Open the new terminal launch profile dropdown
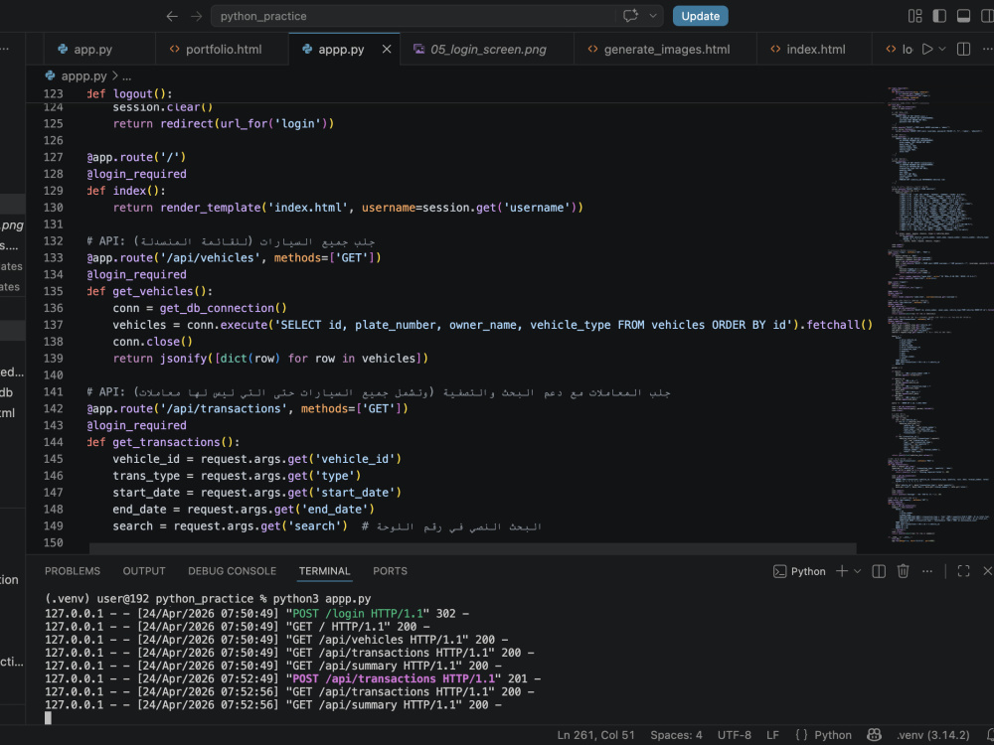This screenshot has height=745, width=994. (x=857, y=571)
